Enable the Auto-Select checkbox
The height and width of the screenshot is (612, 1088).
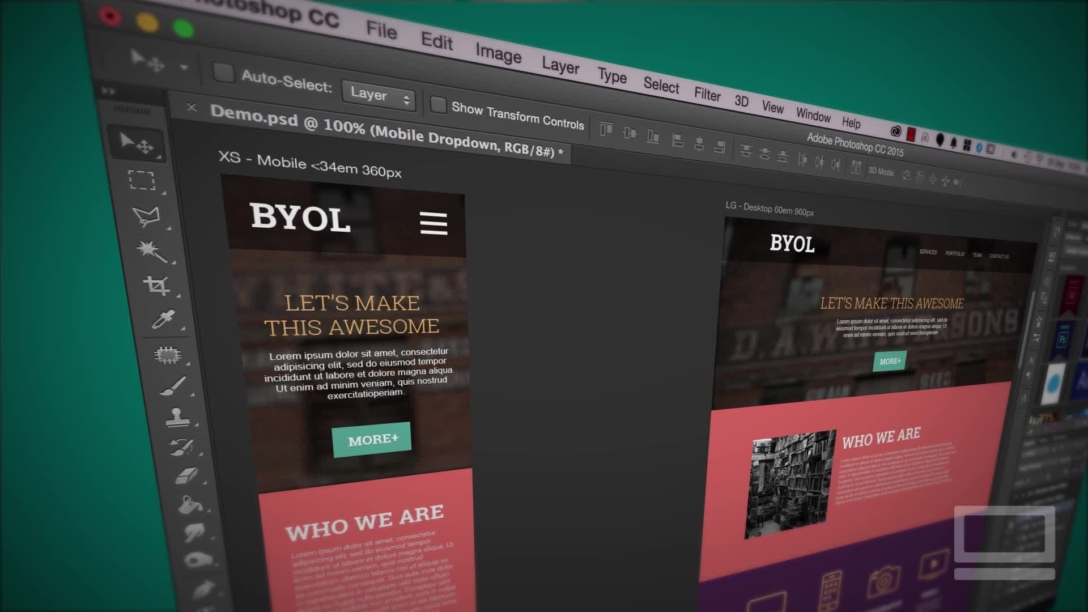click(223, 73)
